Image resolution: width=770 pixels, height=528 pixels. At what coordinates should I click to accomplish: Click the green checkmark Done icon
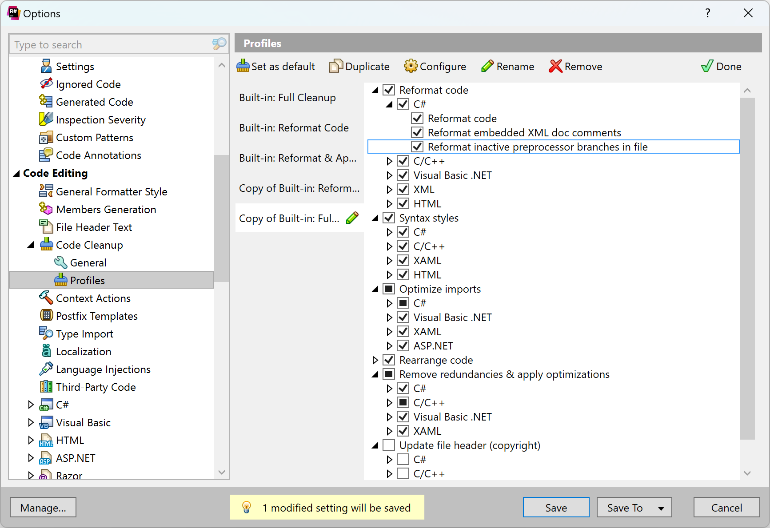(707, 66)
